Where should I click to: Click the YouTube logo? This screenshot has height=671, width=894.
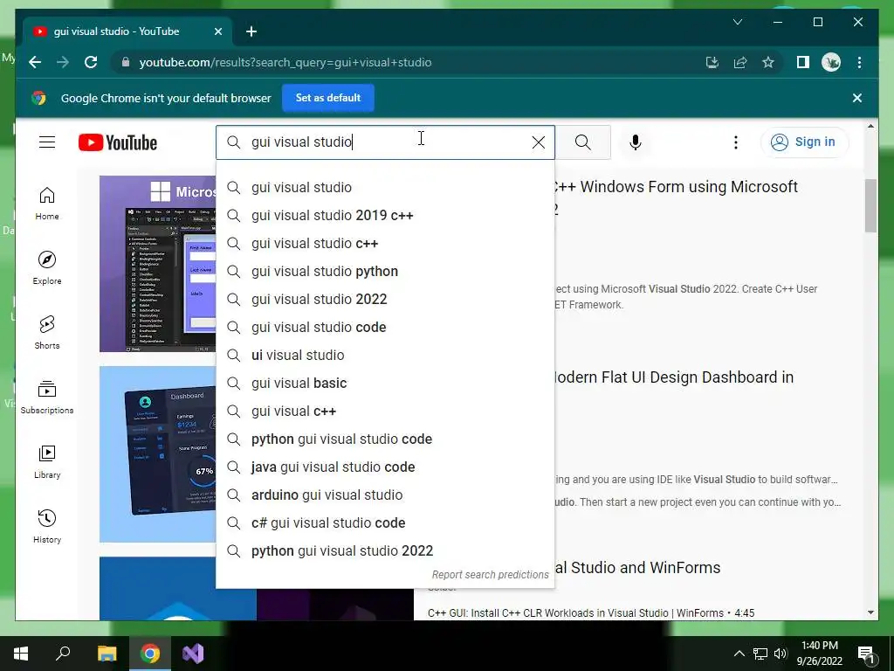[118, 142]
